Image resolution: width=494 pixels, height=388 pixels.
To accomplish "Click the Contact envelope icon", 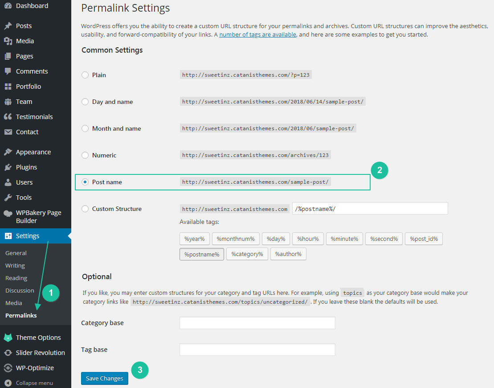I will point(8,132).
